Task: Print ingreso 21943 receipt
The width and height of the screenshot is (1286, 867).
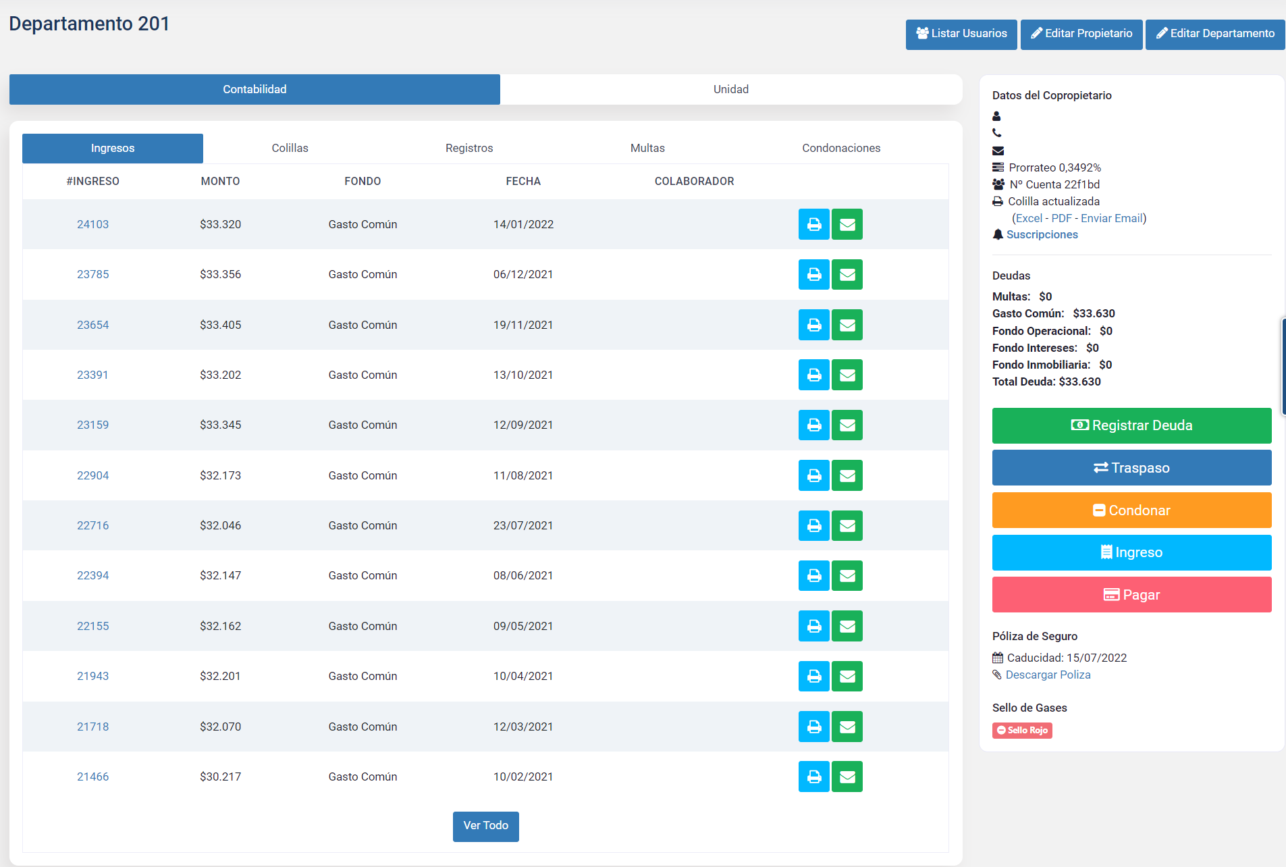Action: click(813, 676)
